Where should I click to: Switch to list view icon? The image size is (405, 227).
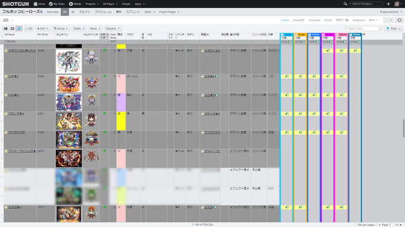(5, 29)
